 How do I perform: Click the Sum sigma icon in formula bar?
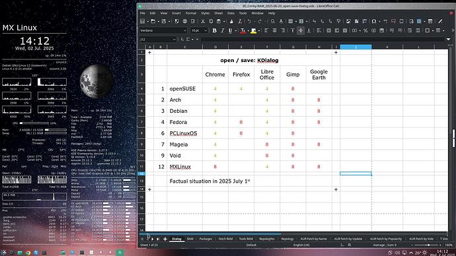(188, 39)
